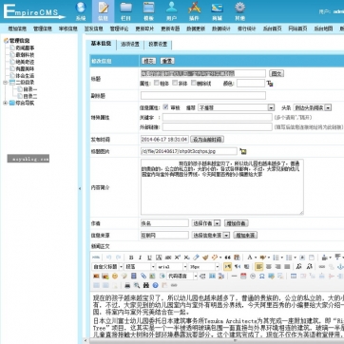Open the editor highlight color picker

point(264,258)
